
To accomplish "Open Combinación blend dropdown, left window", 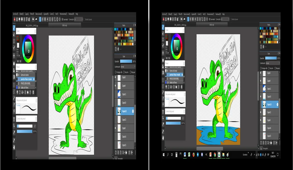I will pos(128,67).
